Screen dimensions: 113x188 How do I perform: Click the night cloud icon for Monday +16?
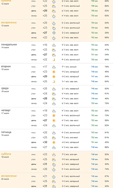coord(54,45)
